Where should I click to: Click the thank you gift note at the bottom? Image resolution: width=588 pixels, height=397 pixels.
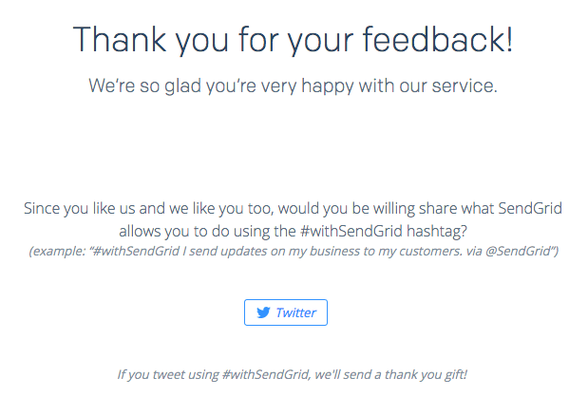click(x=292, y=374)
